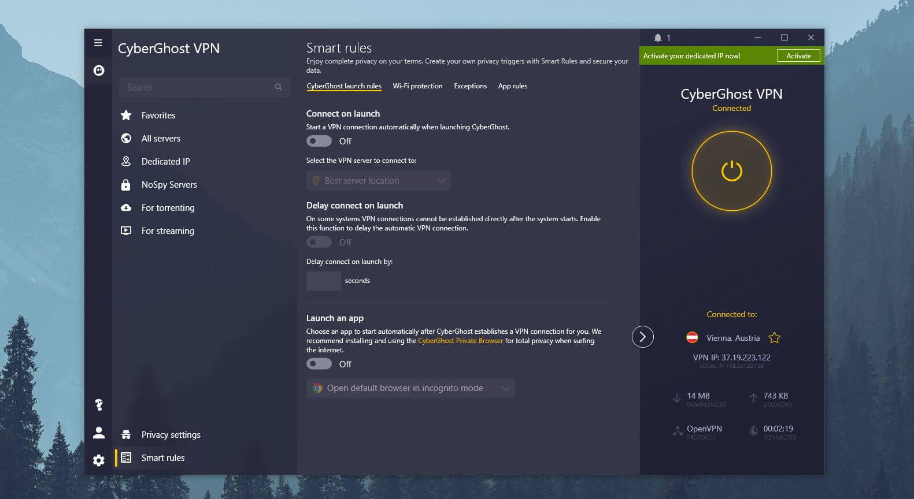This screenshot has width=914, height=499.
Task: Click the download arrow icon
Action: [x=677, y=398]
